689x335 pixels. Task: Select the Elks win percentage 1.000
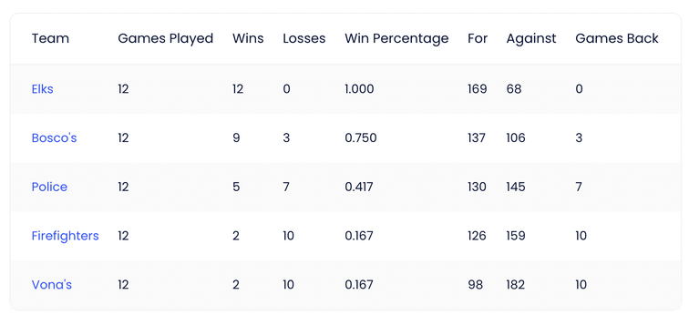[359, 89]
